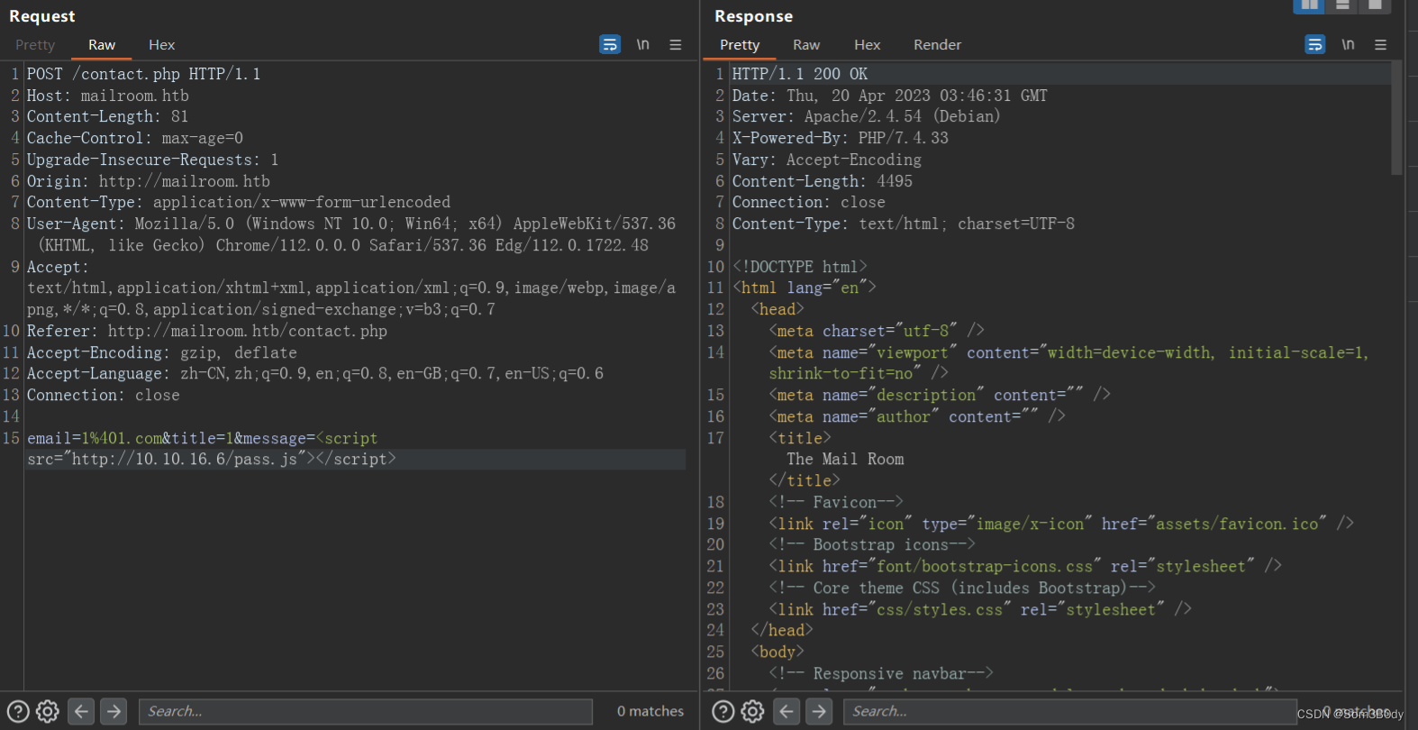
Task: Click the 'Cache-Control: max-age=0' header
Action: click(135, 138)
